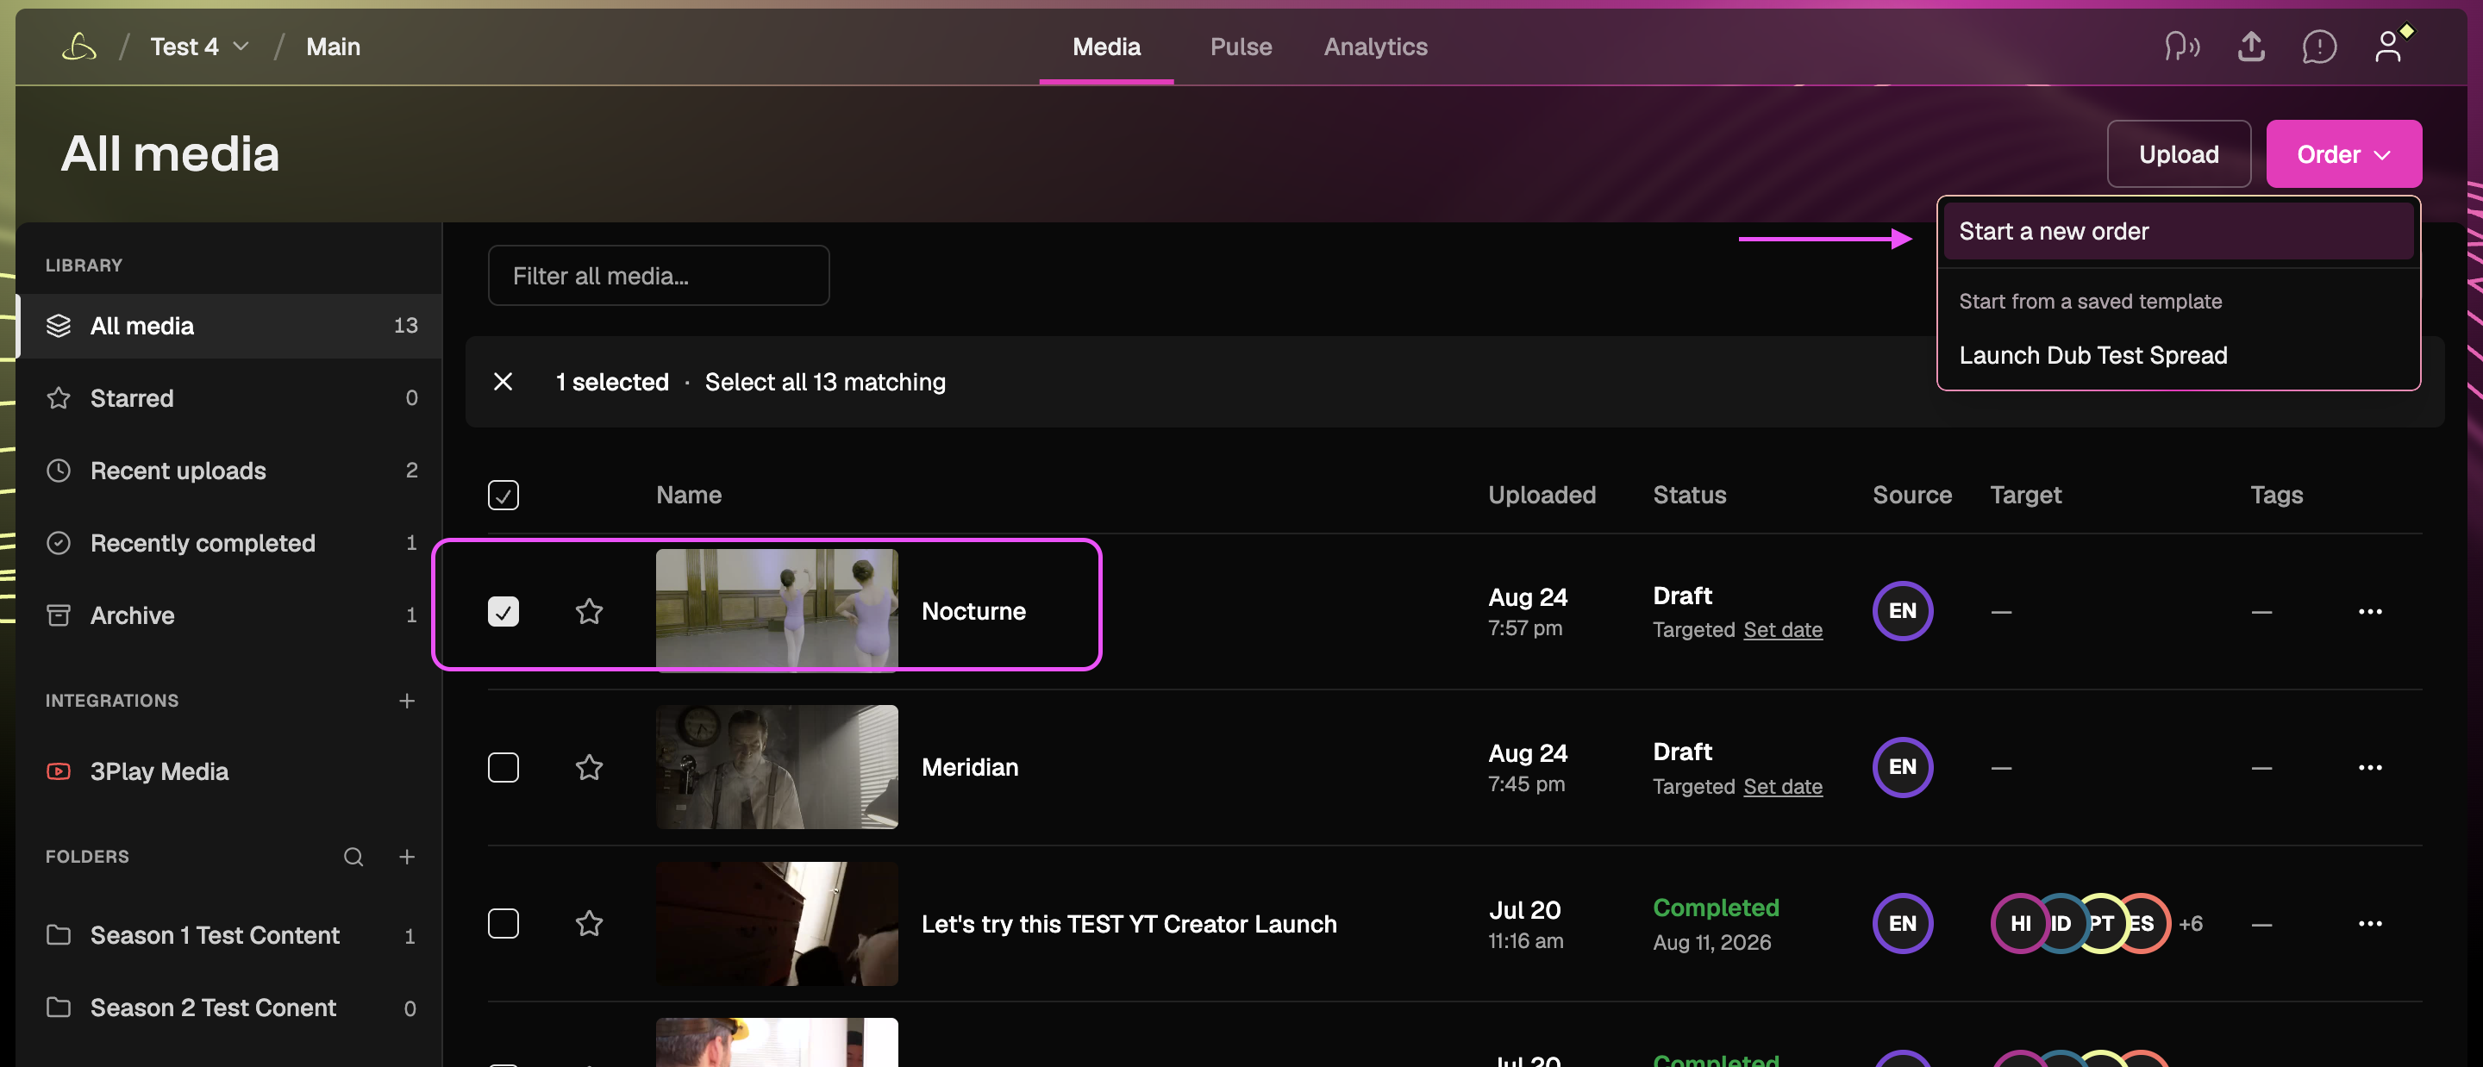Click the Upload button
The height and width of the screenshot is (1067, 2483).
tap(2178, 154)
